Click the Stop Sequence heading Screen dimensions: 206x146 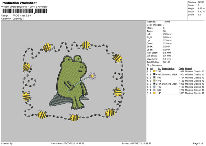coord(154,65)
